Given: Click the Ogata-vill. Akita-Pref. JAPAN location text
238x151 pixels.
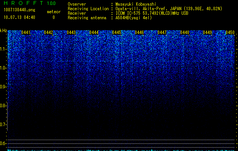Looking at the screenshot, I should [x=169, y=9].
